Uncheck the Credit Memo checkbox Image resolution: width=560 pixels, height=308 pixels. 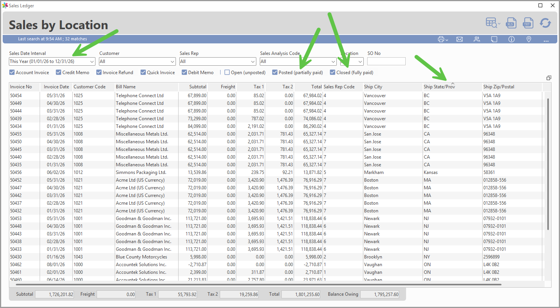click(x=59, y=72)
